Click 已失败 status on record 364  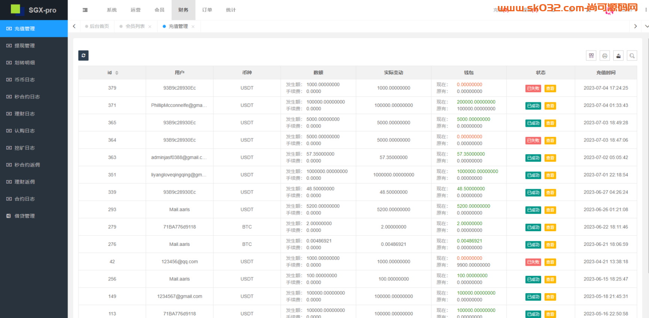tap(533, 140)
